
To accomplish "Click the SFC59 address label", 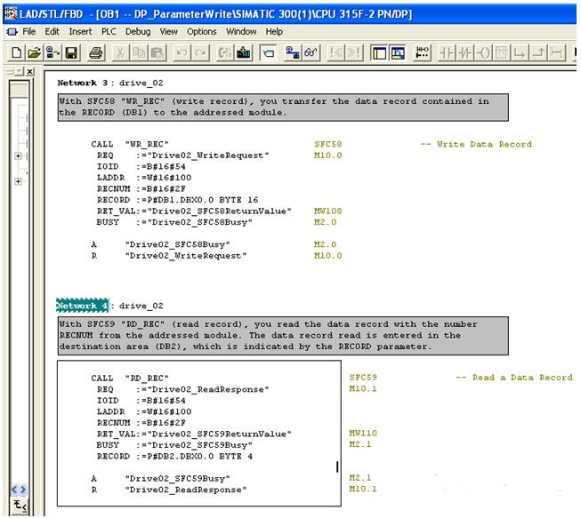I will coord(363,378).
